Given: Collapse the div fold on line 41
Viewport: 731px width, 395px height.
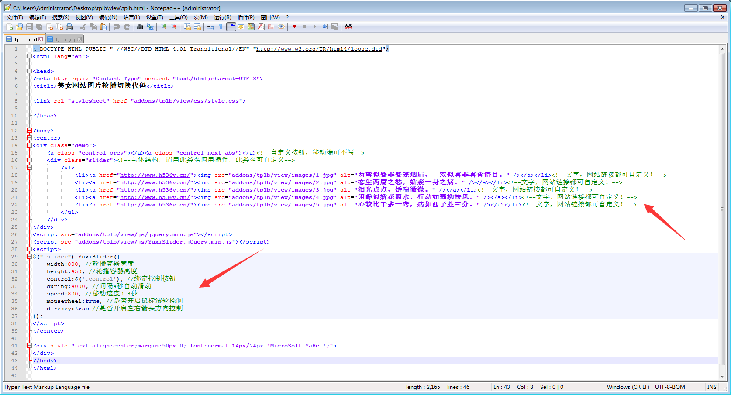Looking at the screenshot, I should pyautogui.click(x=29, y=346).
